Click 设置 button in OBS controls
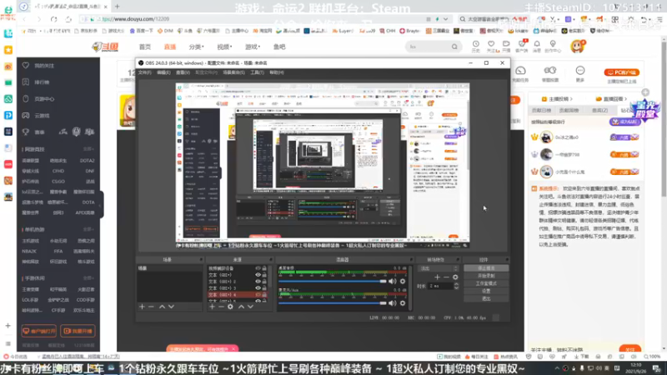The width and height of the screenshot is (667, 375). [x=486, y=291]
